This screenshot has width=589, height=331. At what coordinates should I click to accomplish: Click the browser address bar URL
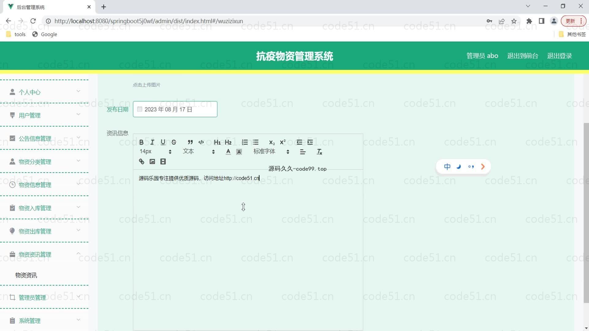tap(149, 21)
